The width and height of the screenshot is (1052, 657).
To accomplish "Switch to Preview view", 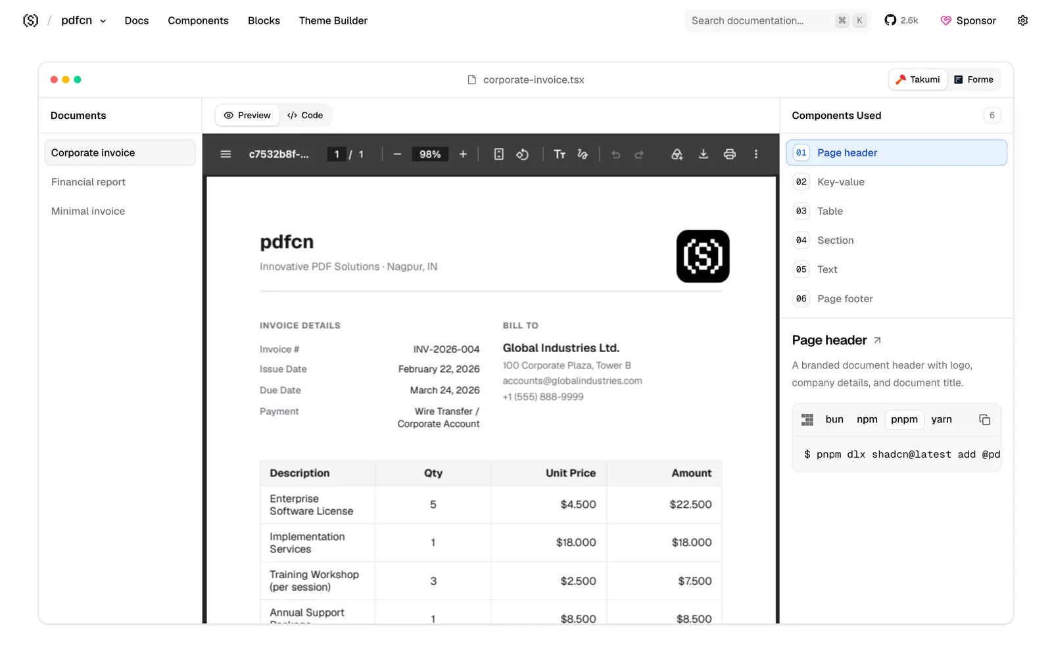I will pos(247,116).
